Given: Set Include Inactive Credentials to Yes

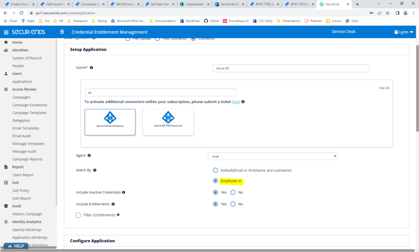Looking at the screenshot, I should click(215, 192).
